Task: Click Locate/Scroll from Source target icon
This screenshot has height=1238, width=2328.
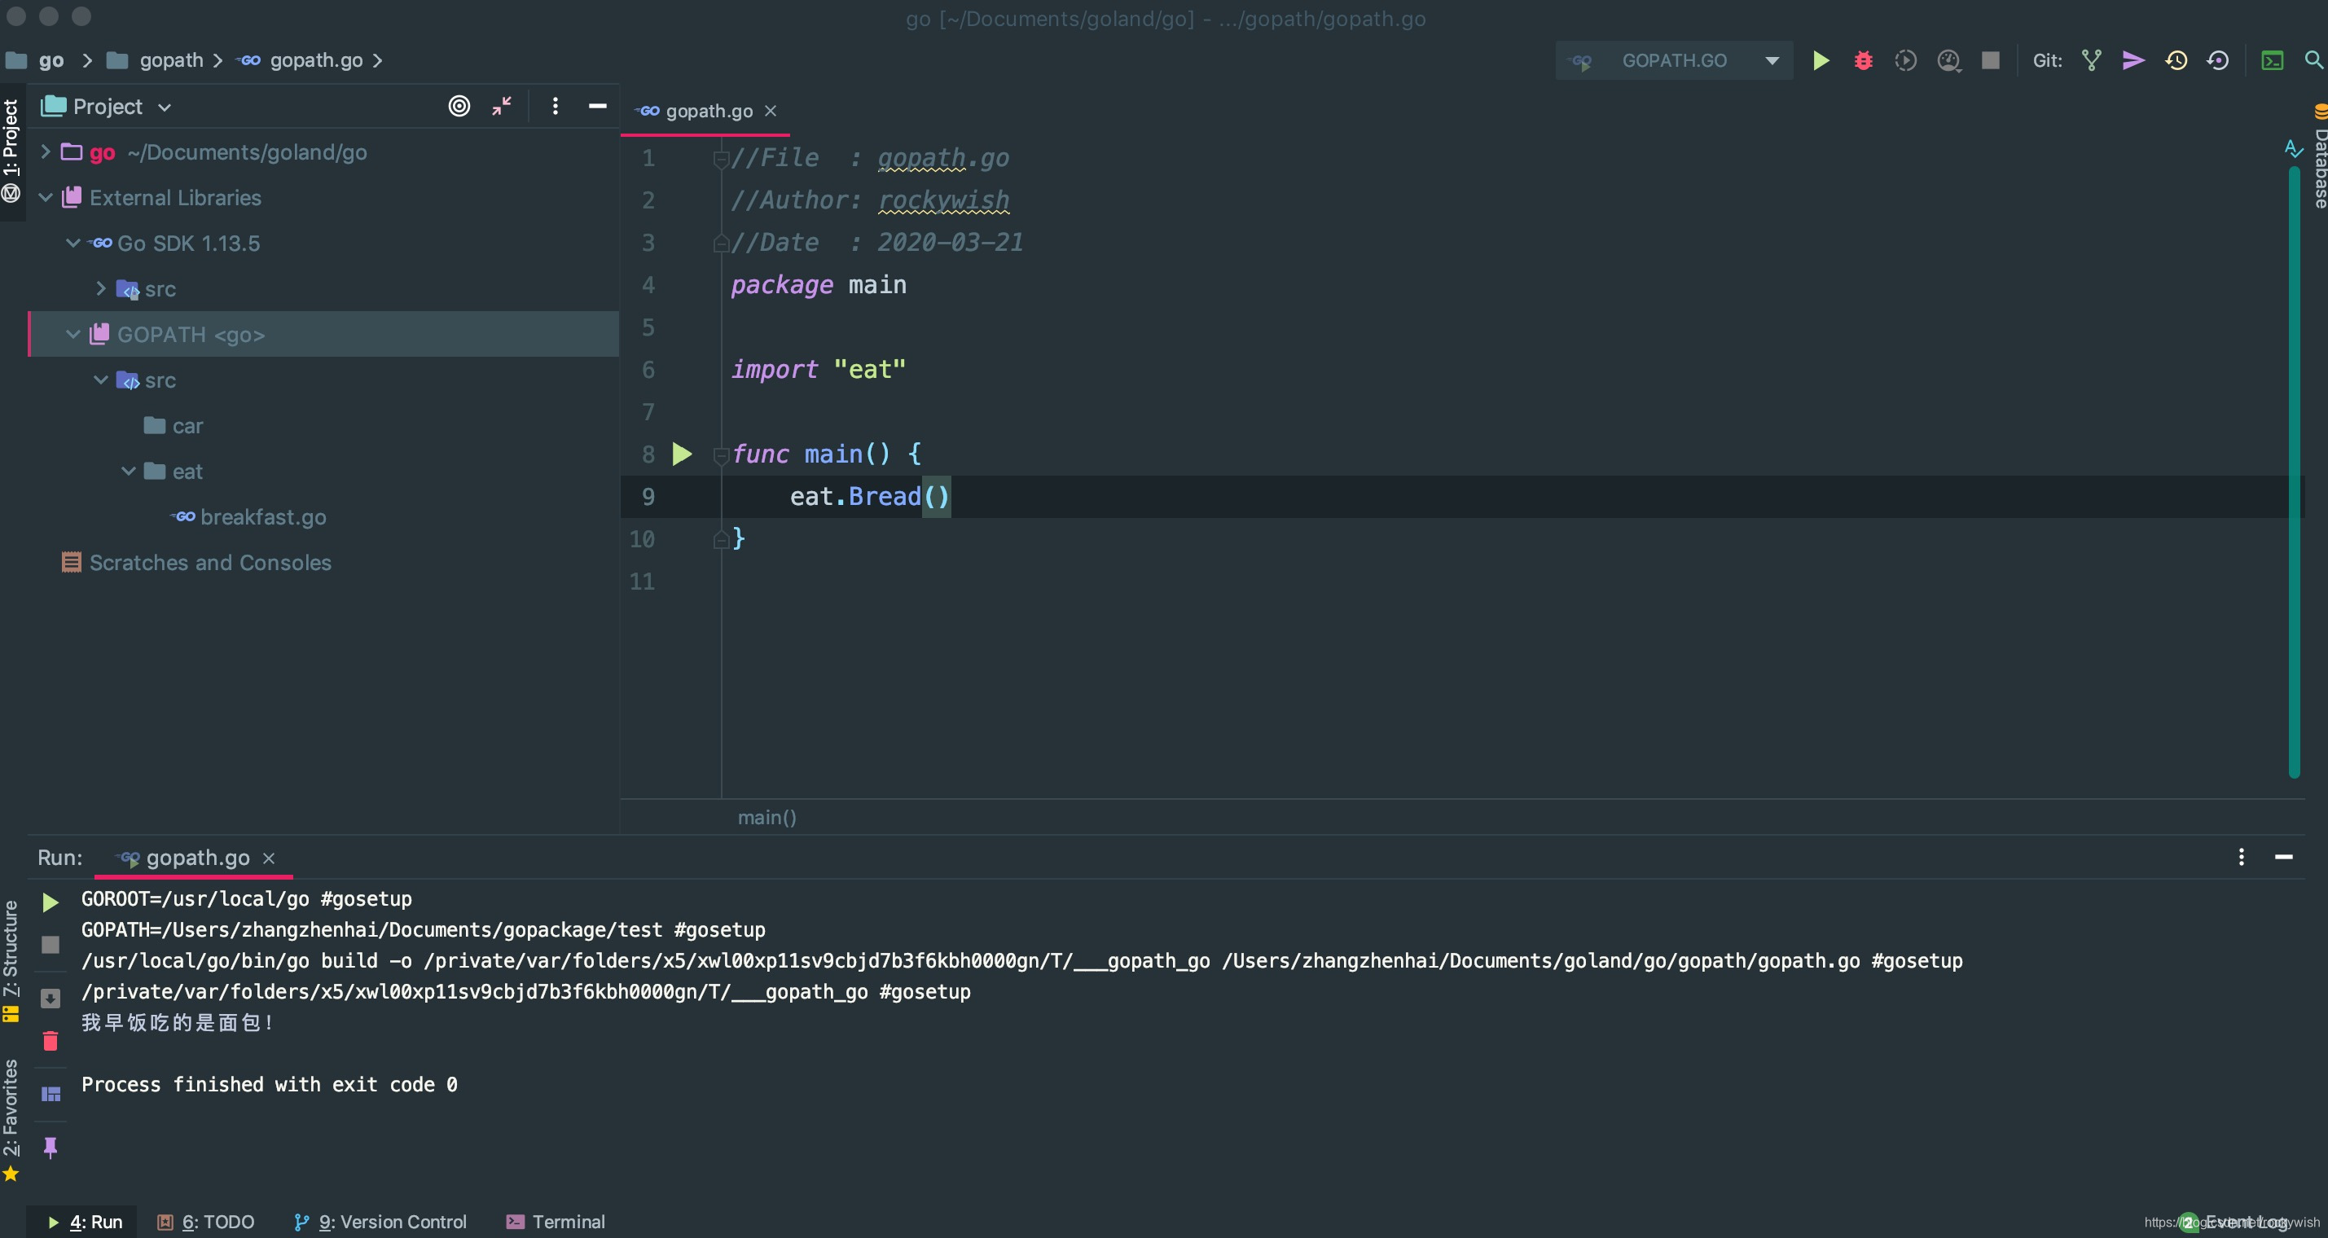Action: click(459, 107)
